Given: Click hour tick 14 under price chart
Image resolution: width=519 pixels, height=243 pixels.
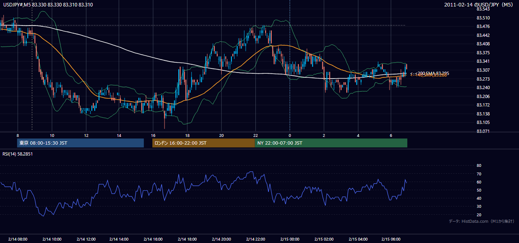Looking at the screenshot, I should pos(119,135).
